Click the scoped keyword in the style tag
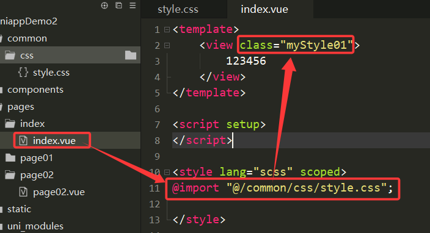Viewport: 430px width, 233px height. point(320,172)
